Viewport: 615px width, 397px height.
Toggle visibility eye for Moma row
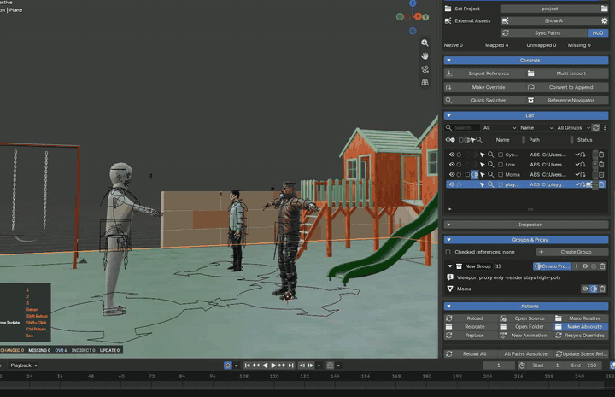tap(452, 174)
